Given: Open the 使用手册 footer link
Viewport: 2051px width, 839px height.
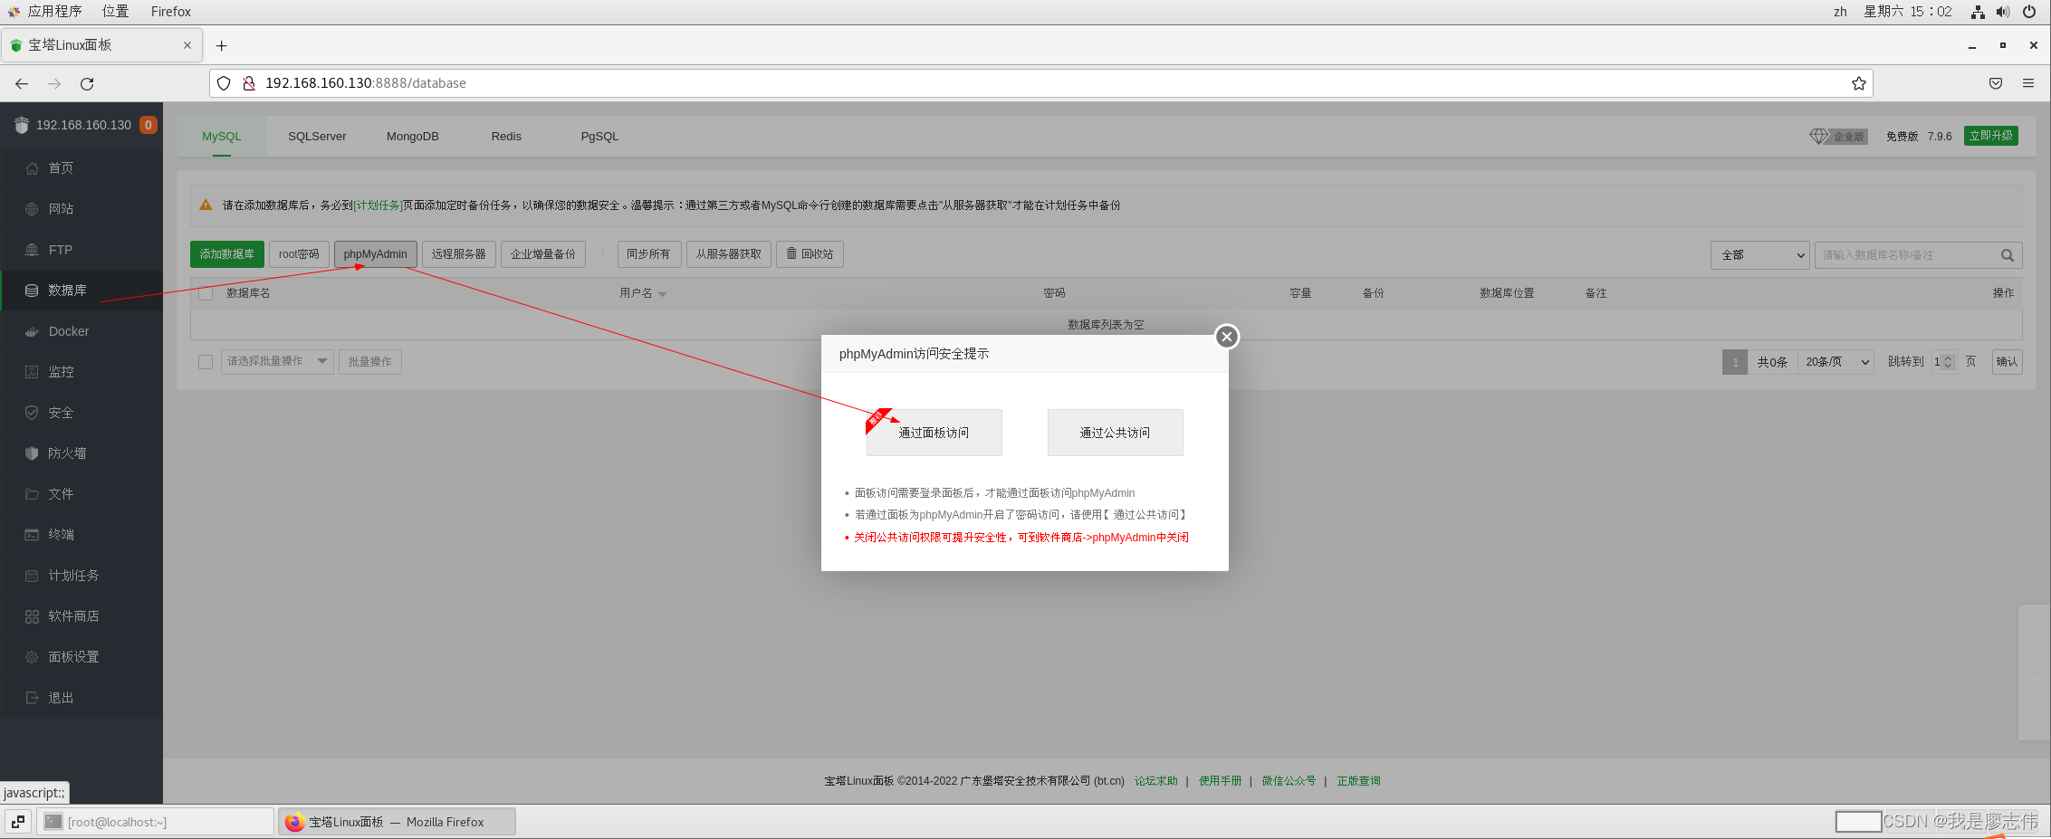Looking at the screenshot, I should pos(1221,781).
